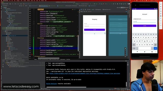Open API level 32 dropdown in layout editor
Screen dimensions: 163x91
click(93, 10)
